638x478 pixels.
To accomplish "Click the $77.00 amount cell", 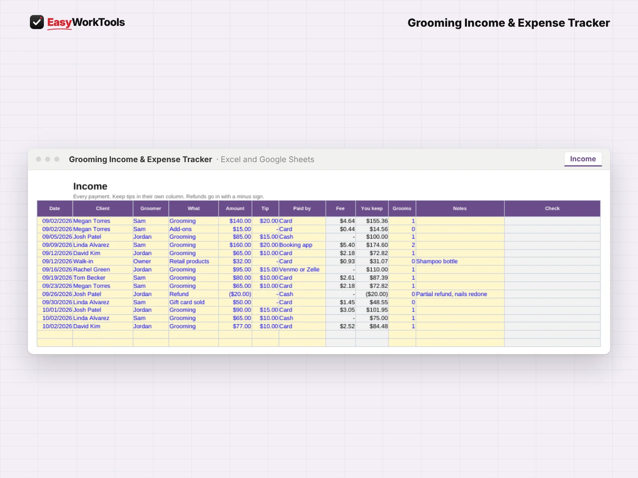I will coord(235,326).
